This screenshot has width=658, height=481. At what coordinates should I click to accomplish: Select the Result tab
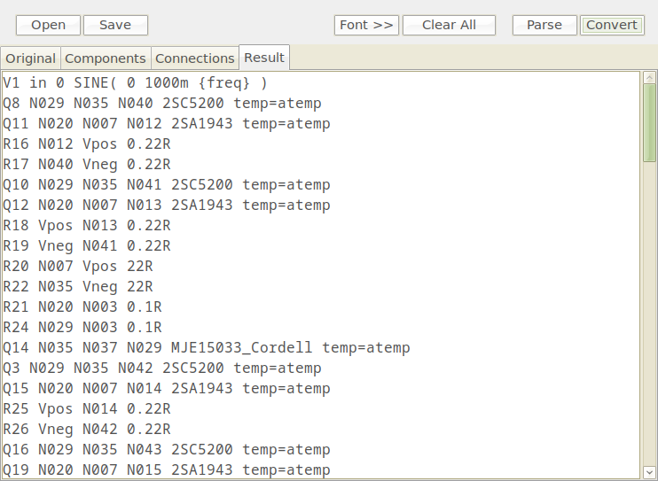click(264, 58)
